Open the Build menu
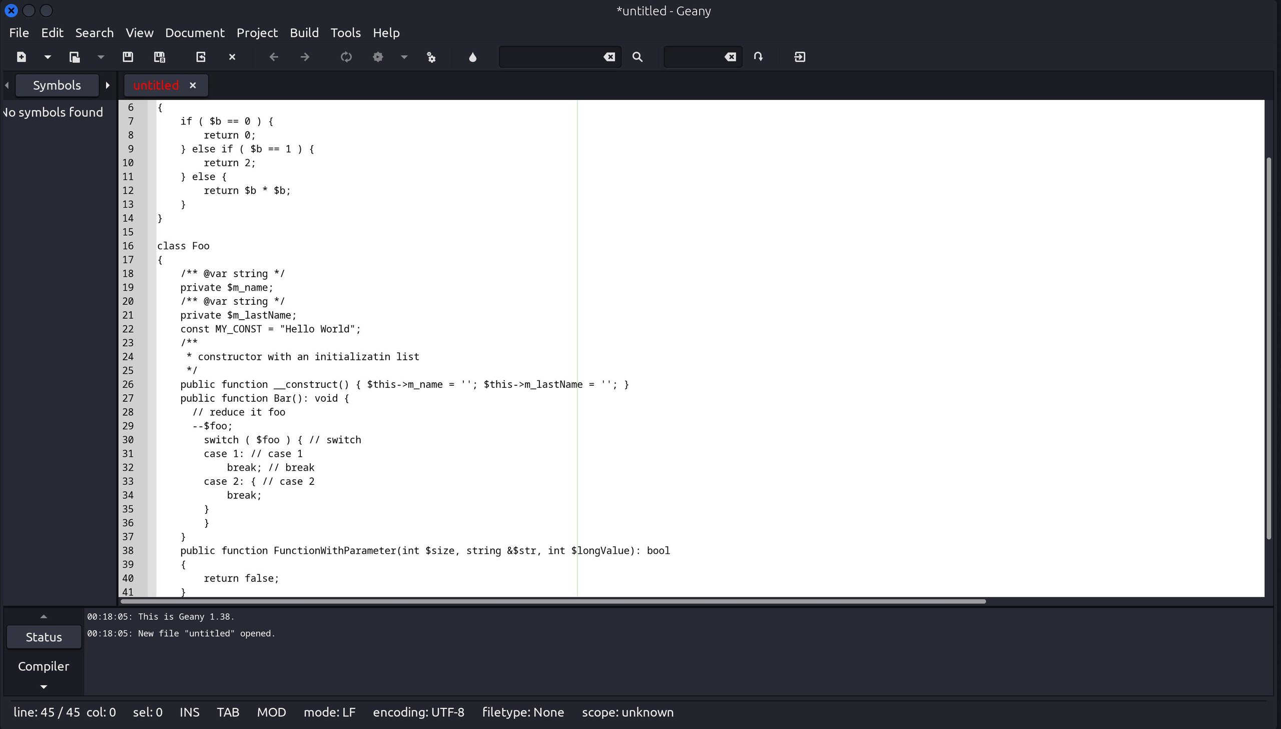The height and width of the screenshot is (729, 1281). pyautogui.click(x=304, y=33)
